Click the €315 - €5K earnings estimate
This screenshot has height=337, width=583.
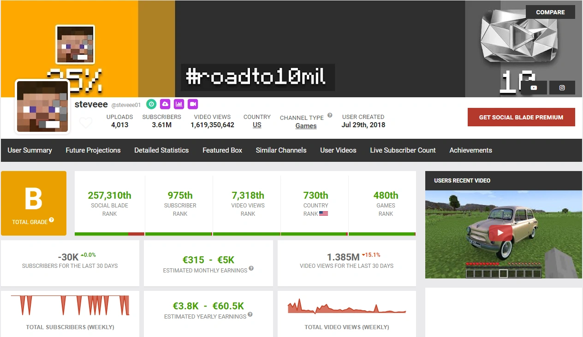(x=208, y=260)
